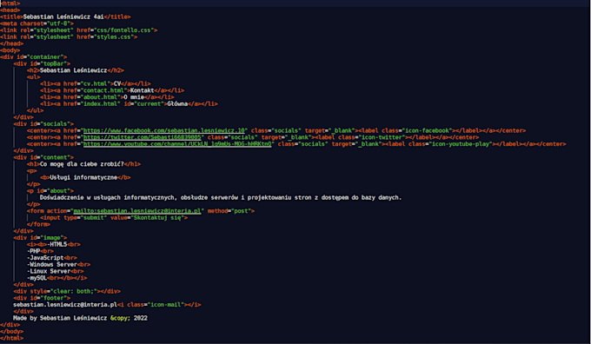Click the "-JavaScript" line

(45, 258)
